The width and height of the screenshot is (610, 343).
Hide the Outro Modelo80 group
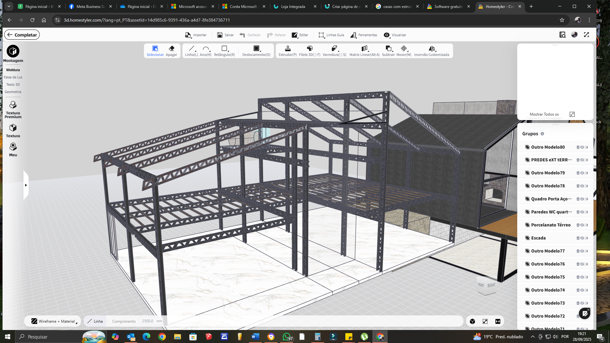582,147
